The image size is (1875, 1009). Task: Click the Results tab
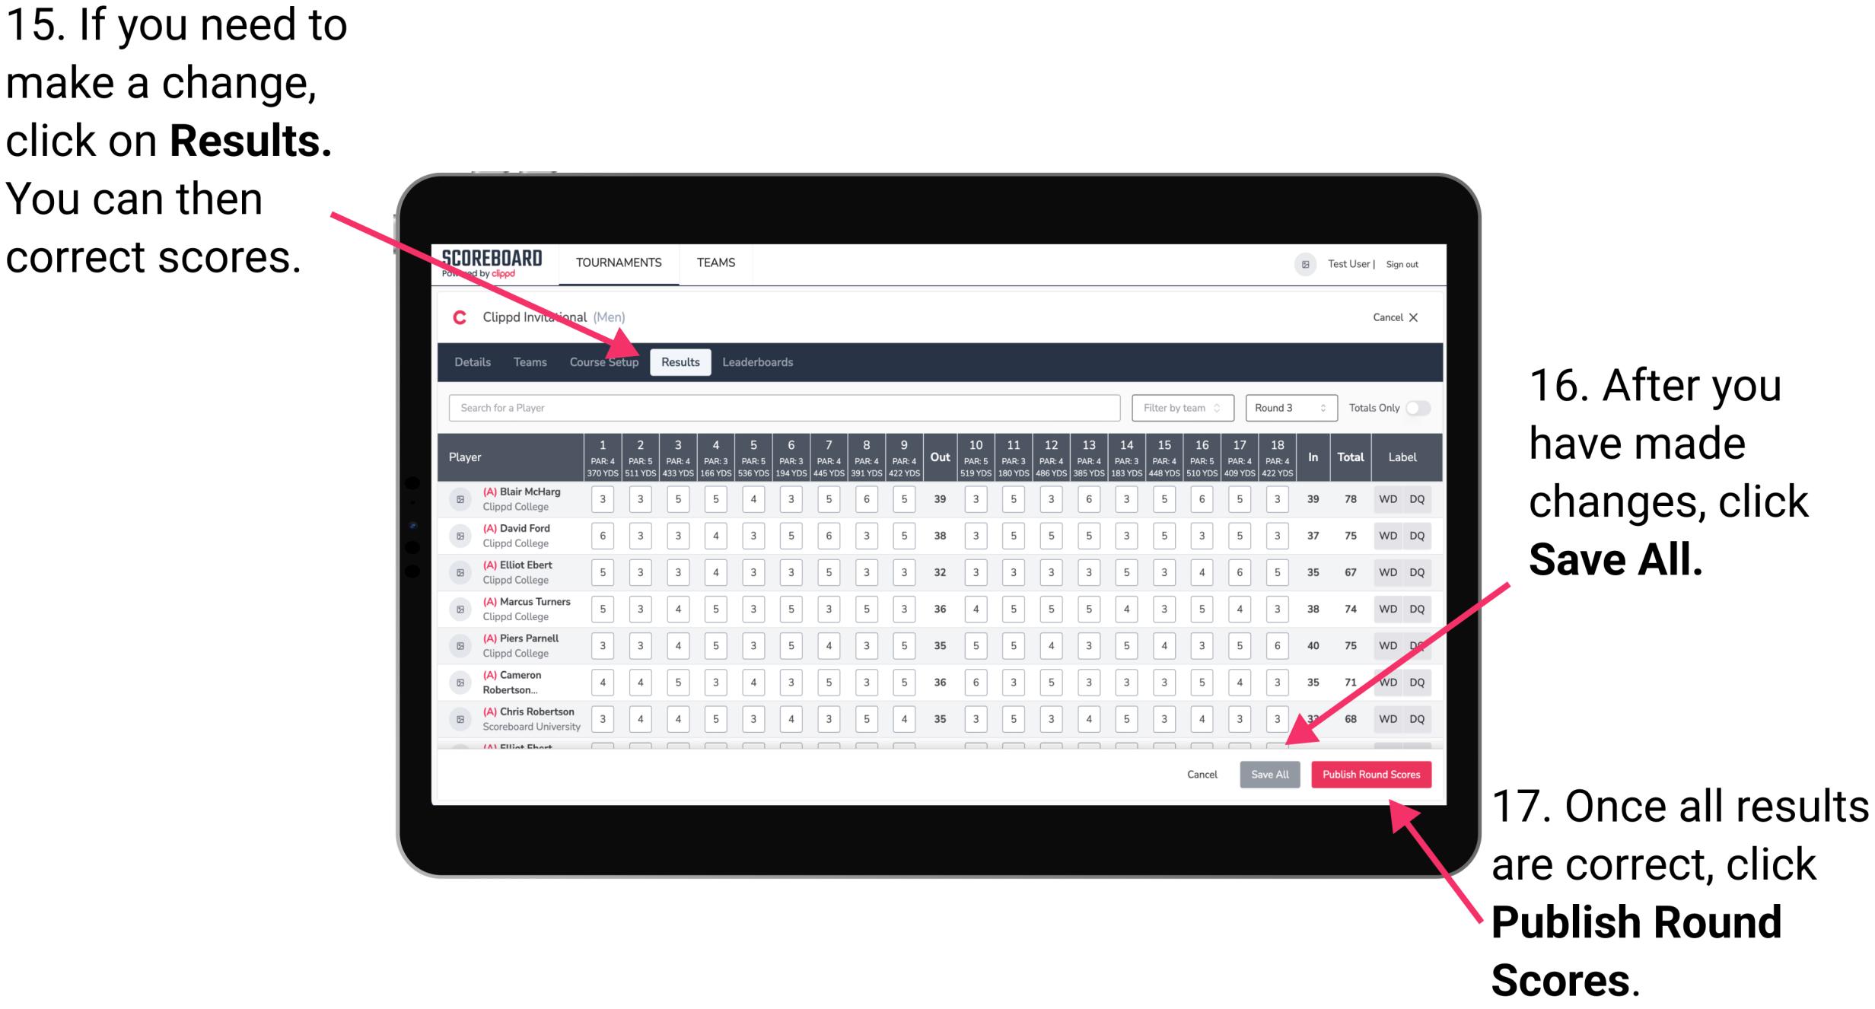point(681,361)
